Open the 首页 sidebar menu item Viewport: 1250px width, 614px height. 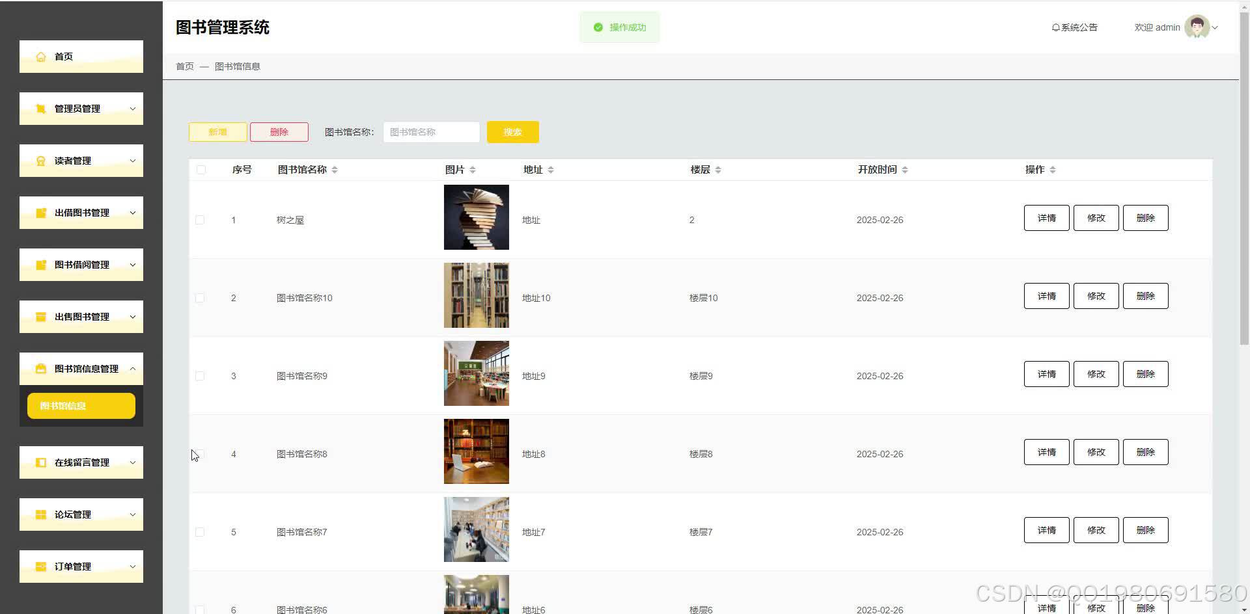(81, 57)
